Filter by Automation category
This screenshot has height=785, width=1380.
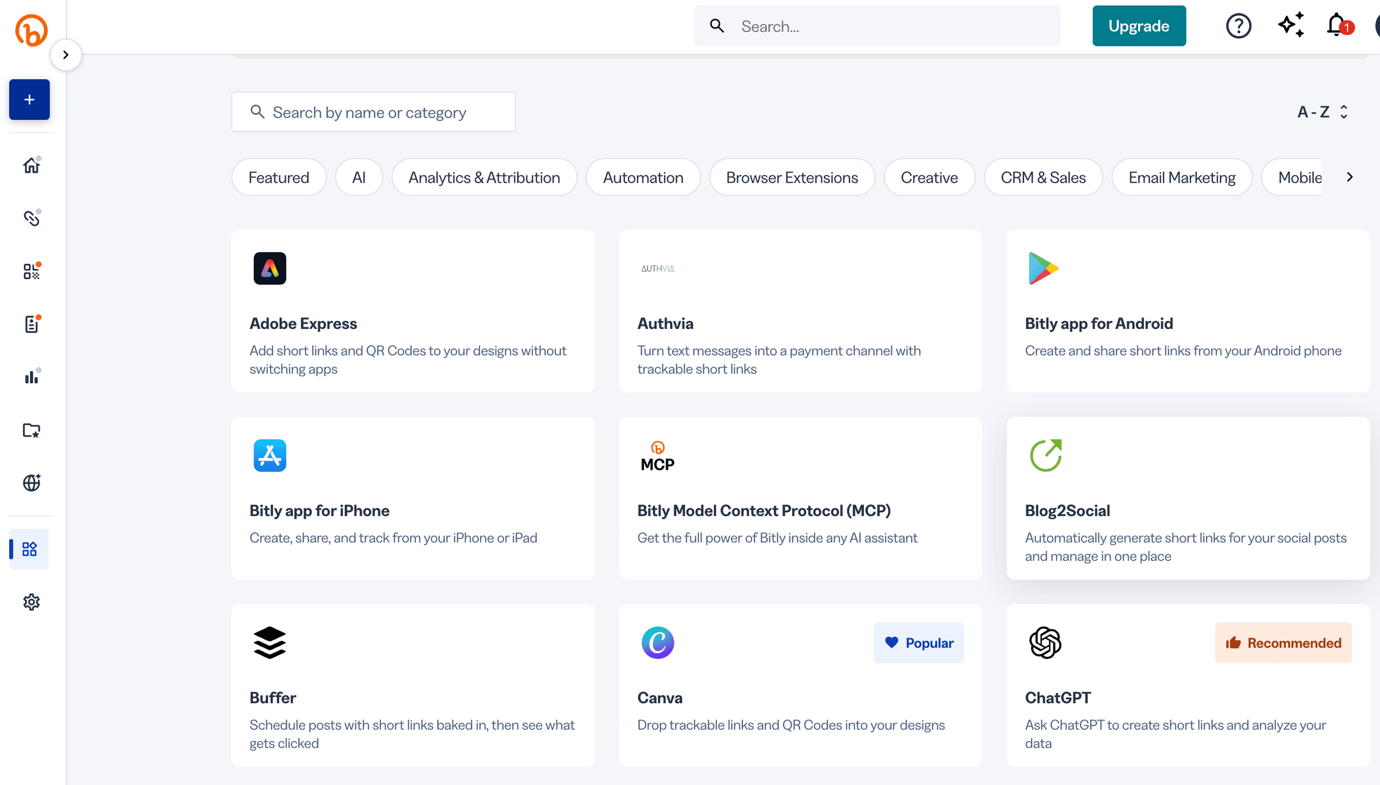pyautogui.click(x=643, y=177)
